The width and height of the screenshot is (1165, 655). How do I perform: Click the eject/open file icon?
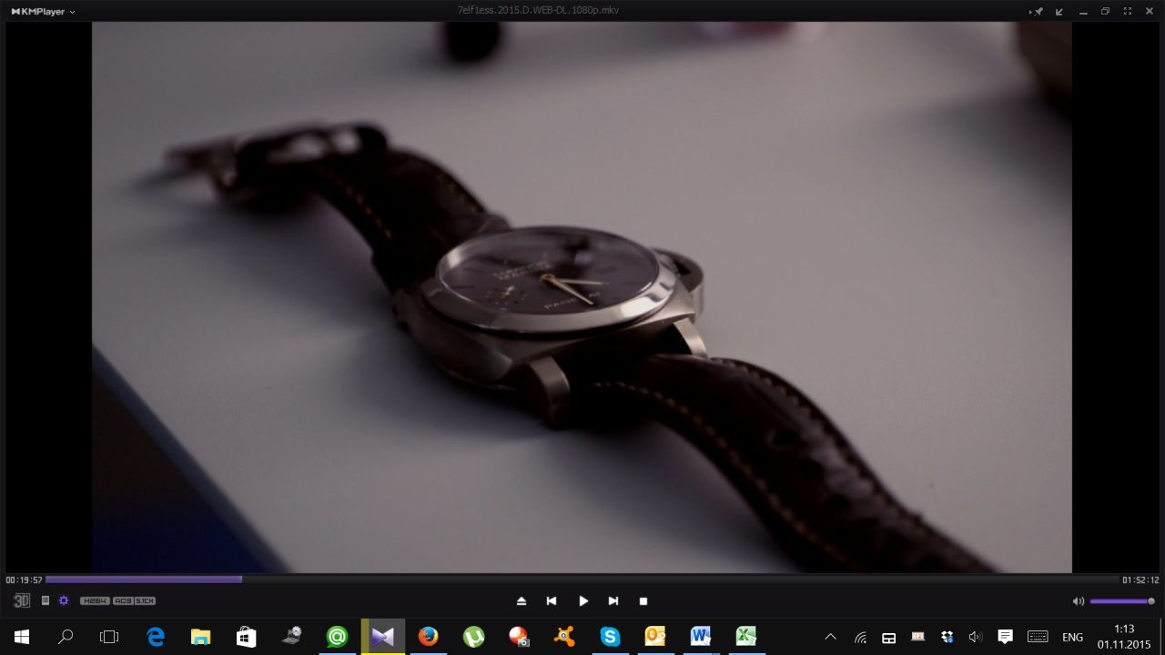(x=521, y=601)
